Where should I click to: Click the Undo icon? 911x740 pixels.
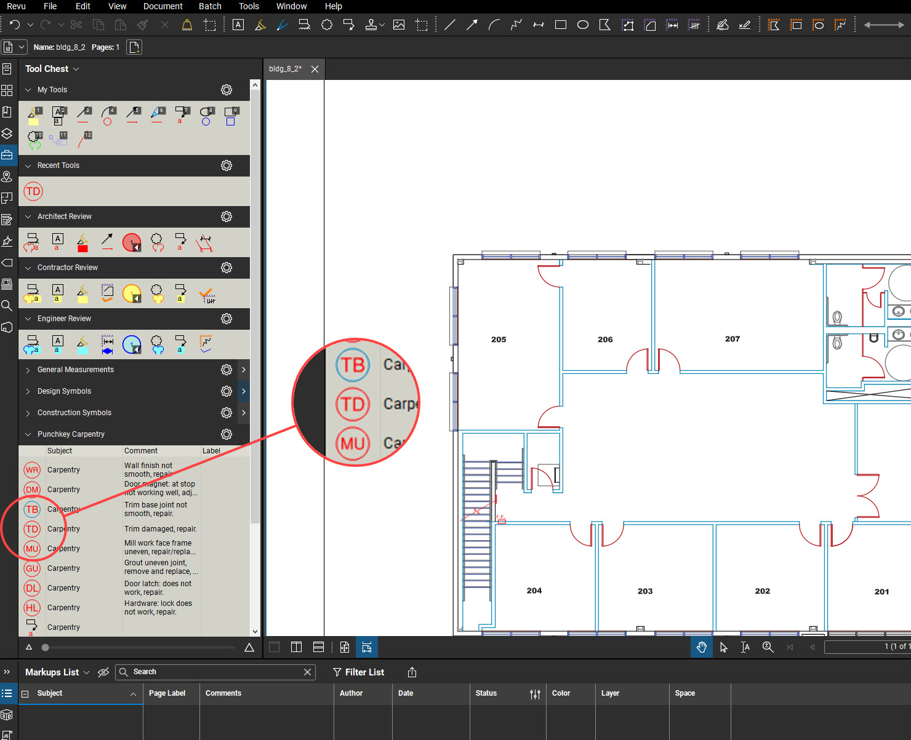click(x=15, y=25)
